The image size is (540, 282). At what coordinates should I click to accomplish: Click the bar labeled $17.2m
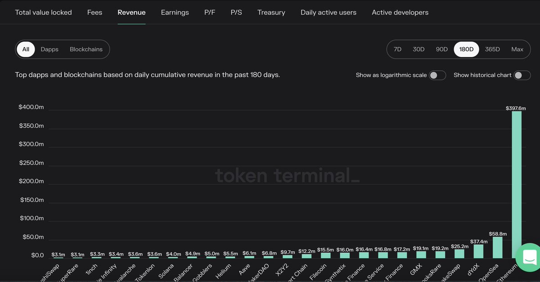402,255
